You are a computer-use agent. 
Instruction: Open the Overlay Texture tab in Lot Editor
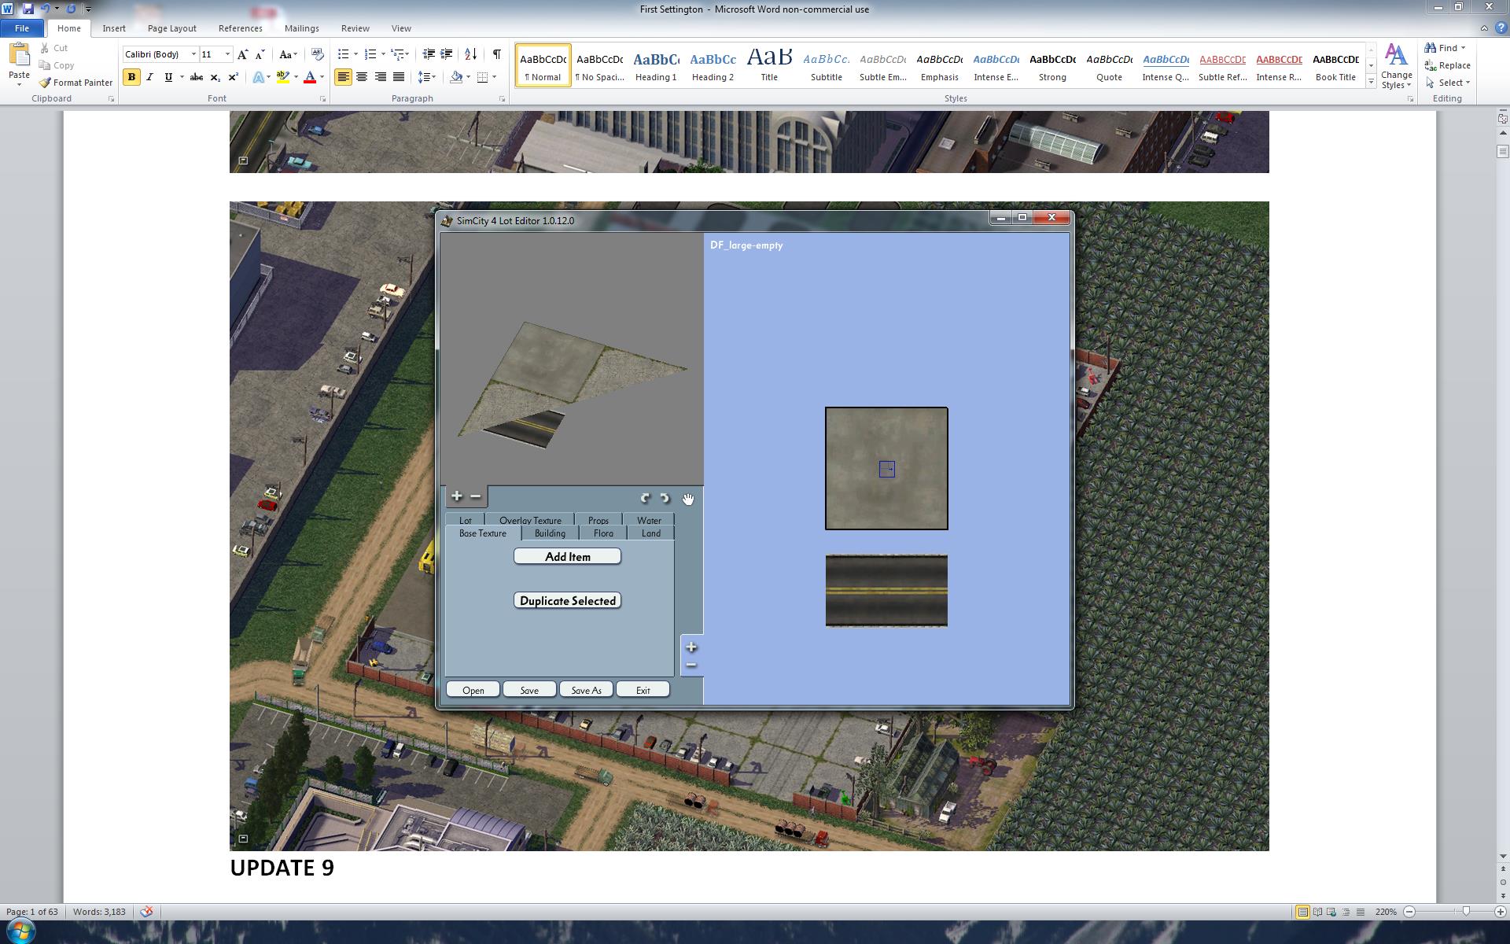pyautogui.click(x=530, y=520)
